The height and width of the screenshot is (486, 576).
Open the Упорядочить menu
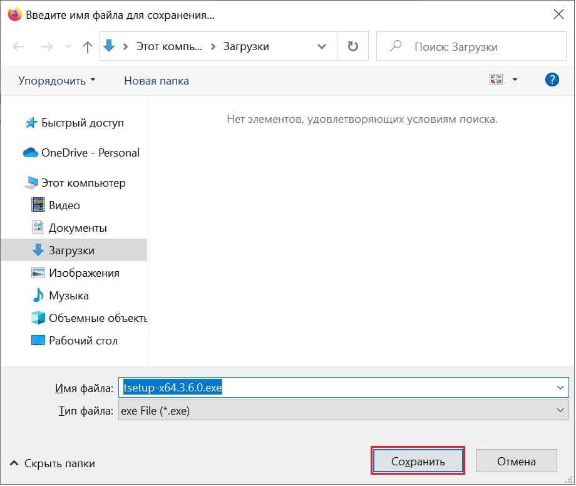coord(56,80)
